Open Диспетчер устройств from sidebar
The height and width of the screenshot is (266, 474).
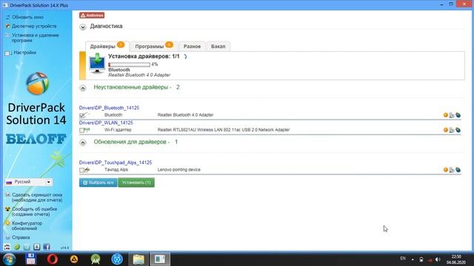tap(34, 27)
